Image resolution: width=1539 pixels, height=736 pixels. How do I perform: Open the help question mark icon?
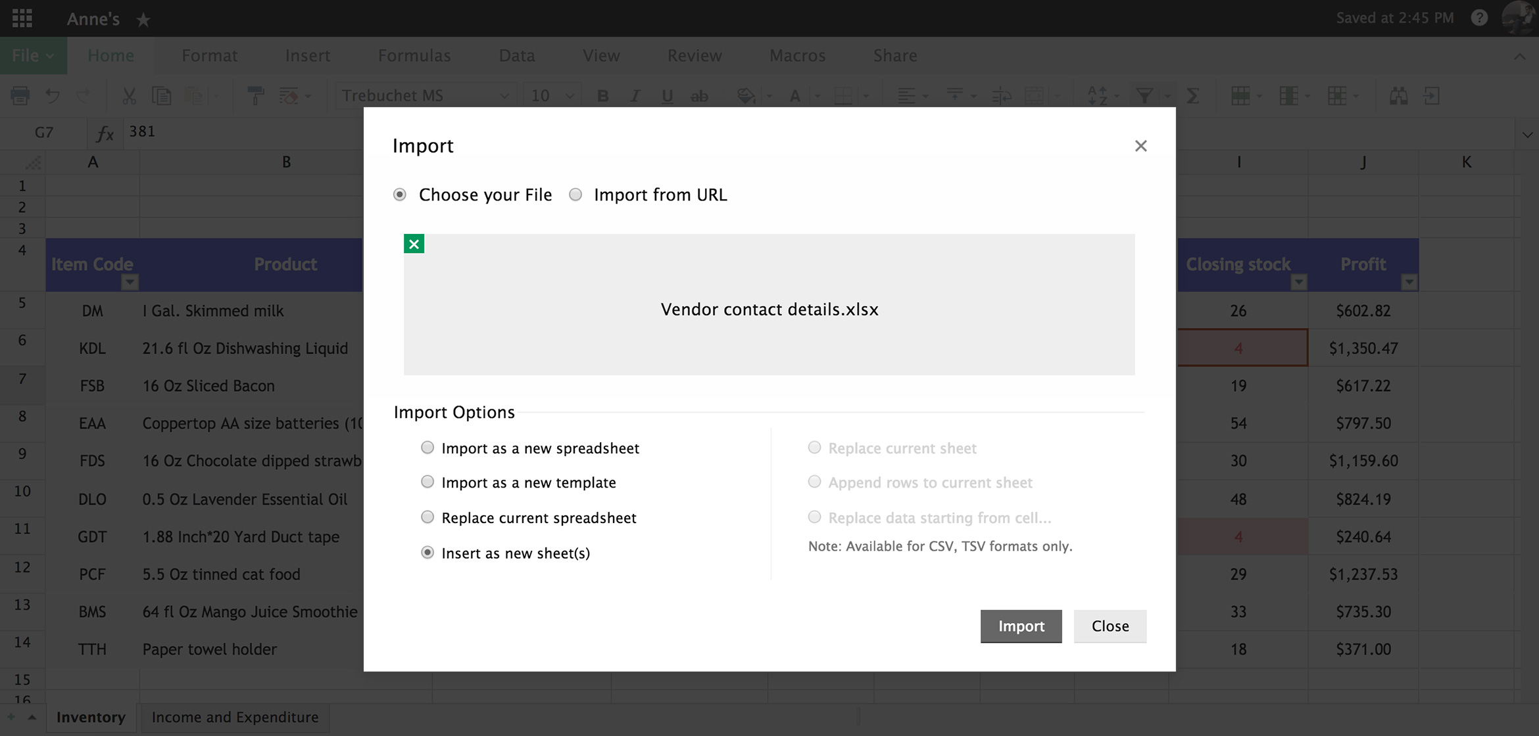point(1479,18)
